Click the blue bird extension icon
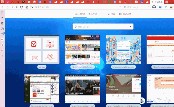Screen dimensions: 174x107 (x=166, y=7)
